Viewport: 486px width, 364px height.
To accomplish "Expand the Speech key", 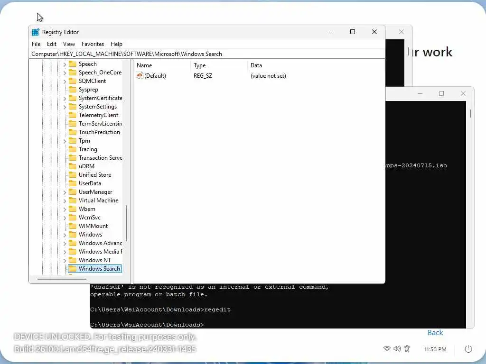I will point(65,64).
